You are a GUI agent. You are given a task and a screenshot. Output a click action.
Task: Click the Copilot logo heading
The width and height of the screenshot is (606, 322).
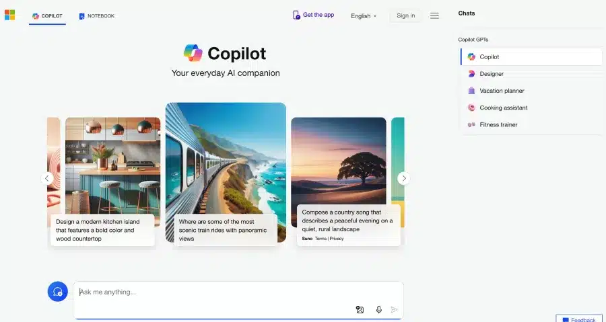225,53
